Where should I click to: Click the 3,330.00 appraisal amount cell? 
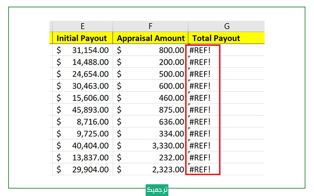[150, 146]
